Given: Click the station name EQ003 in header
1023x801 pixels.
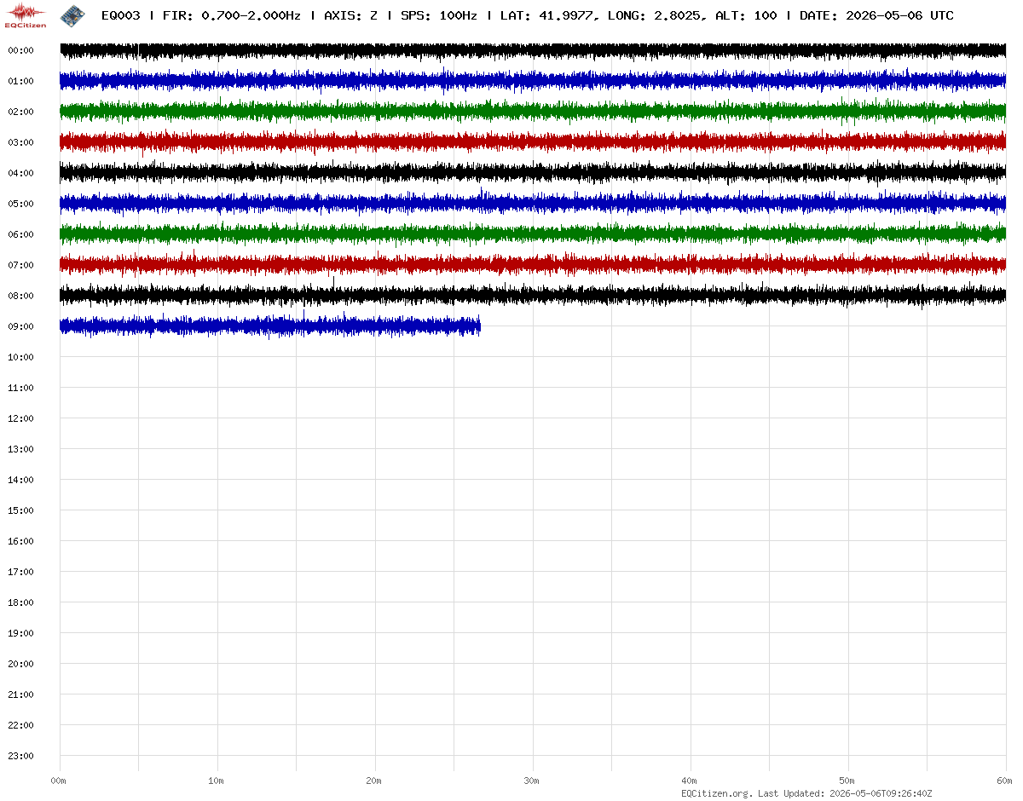Looking at the screenshot, I should click(120, 15).
